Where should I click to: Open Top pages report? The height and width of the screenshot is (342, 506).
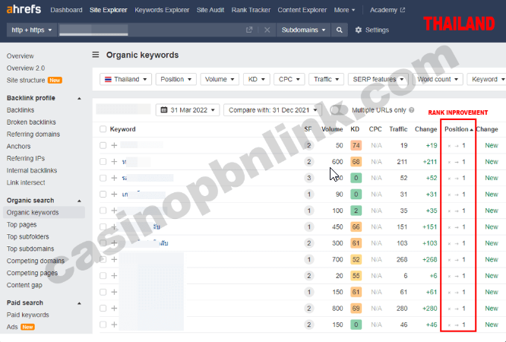coord(21,224)
